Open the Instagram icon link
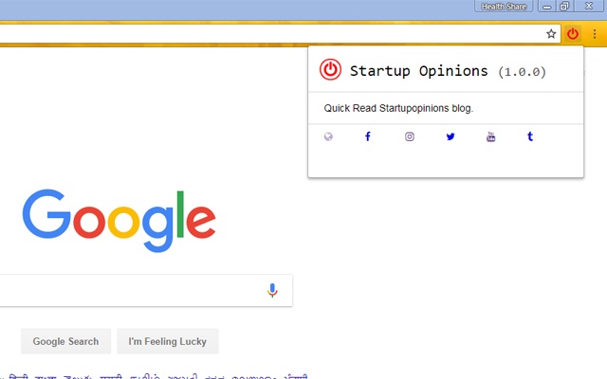This screenshot has width=607, height=379. (410, 136)
